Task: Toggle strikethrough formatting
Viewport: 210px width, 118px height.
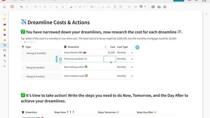Action: 63,7
